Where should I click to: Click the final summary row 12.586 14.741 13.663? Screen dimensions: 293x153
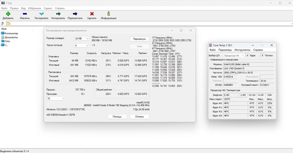click(x=167, y=86)
